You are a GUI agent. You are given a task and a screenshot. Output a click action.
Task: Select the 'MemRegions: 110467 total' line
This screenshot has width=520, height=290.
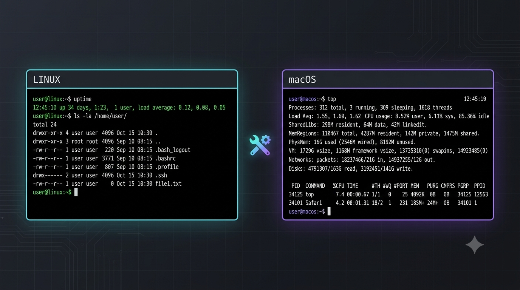384,134
